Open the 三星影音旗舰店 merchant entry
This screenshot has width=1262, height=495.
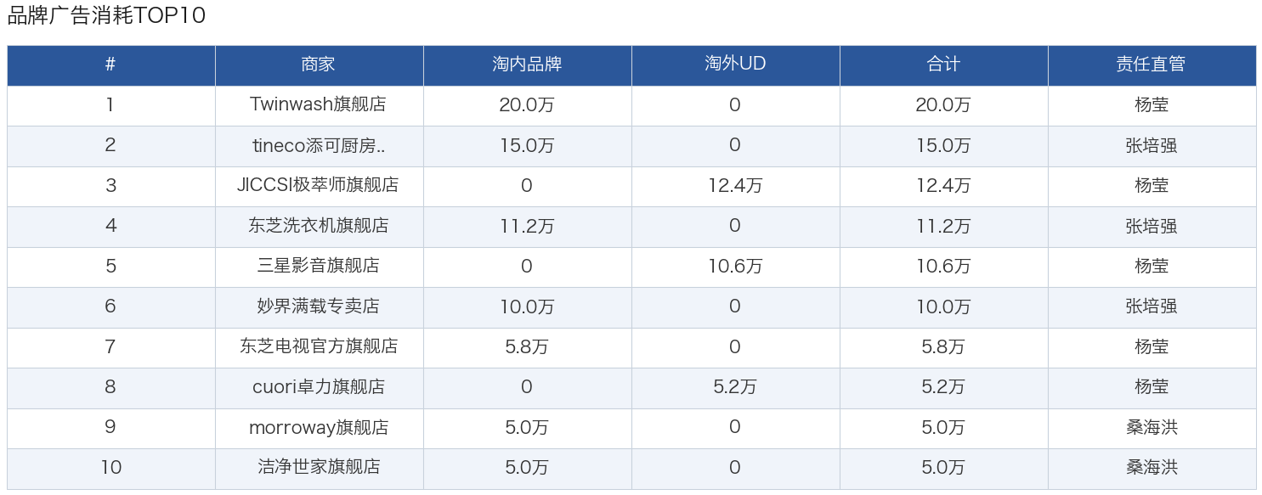[x=319, y=266]
